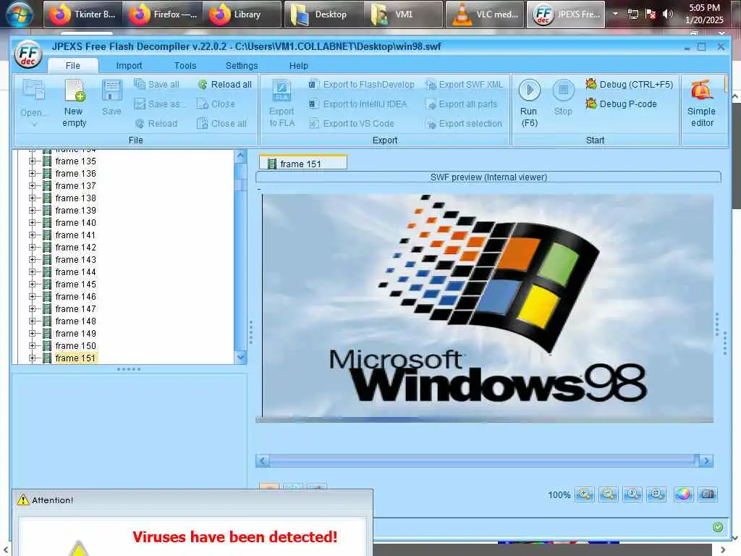Image resolution: width=741 pixels, height=556 pixels.
Task: Click the Export to FLA icon
Action: click(x=281, y=90)
